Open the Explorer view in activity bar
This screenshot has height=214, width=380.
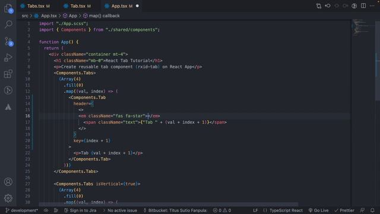coord(8,8)
